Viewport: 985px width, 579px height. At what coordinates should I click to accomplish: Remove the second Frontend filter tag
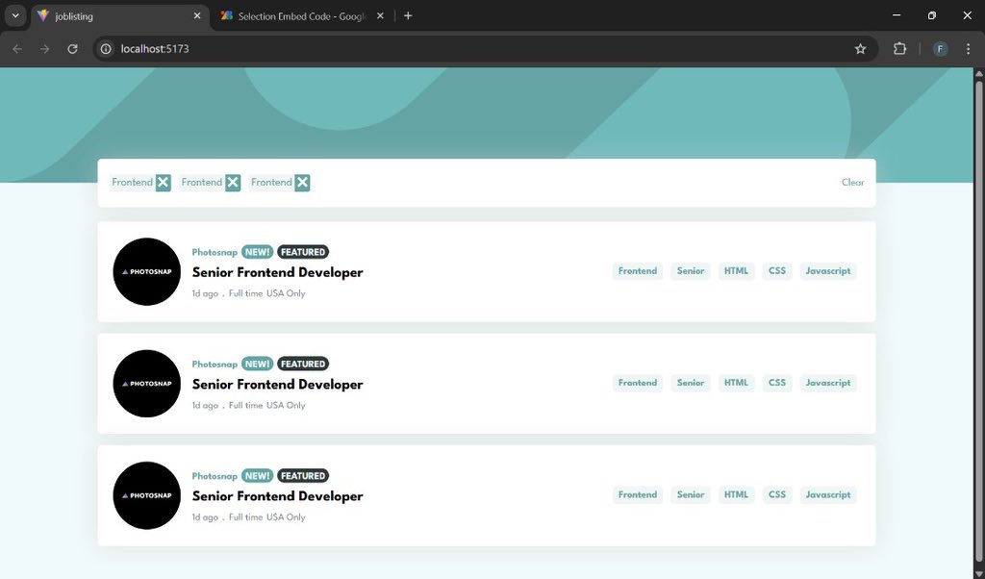pos(233,182)
